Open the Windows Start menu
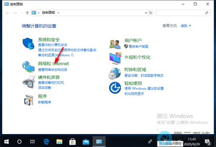The width and height of the screenshot is (216, 147). click(x=6, y=141)
